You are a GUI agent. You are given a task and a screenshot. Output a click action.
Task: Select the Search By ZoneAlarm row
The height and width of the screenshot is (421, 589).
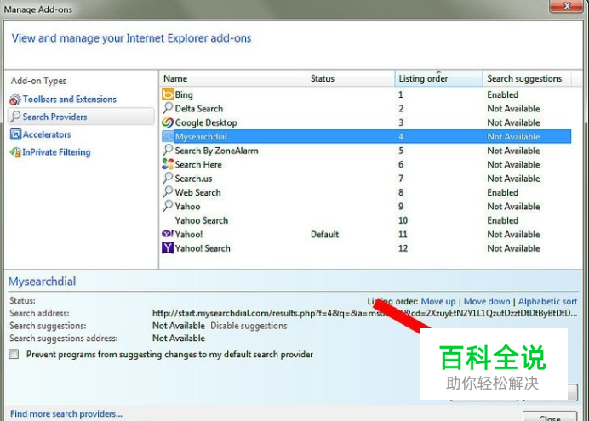coord(367,151)
